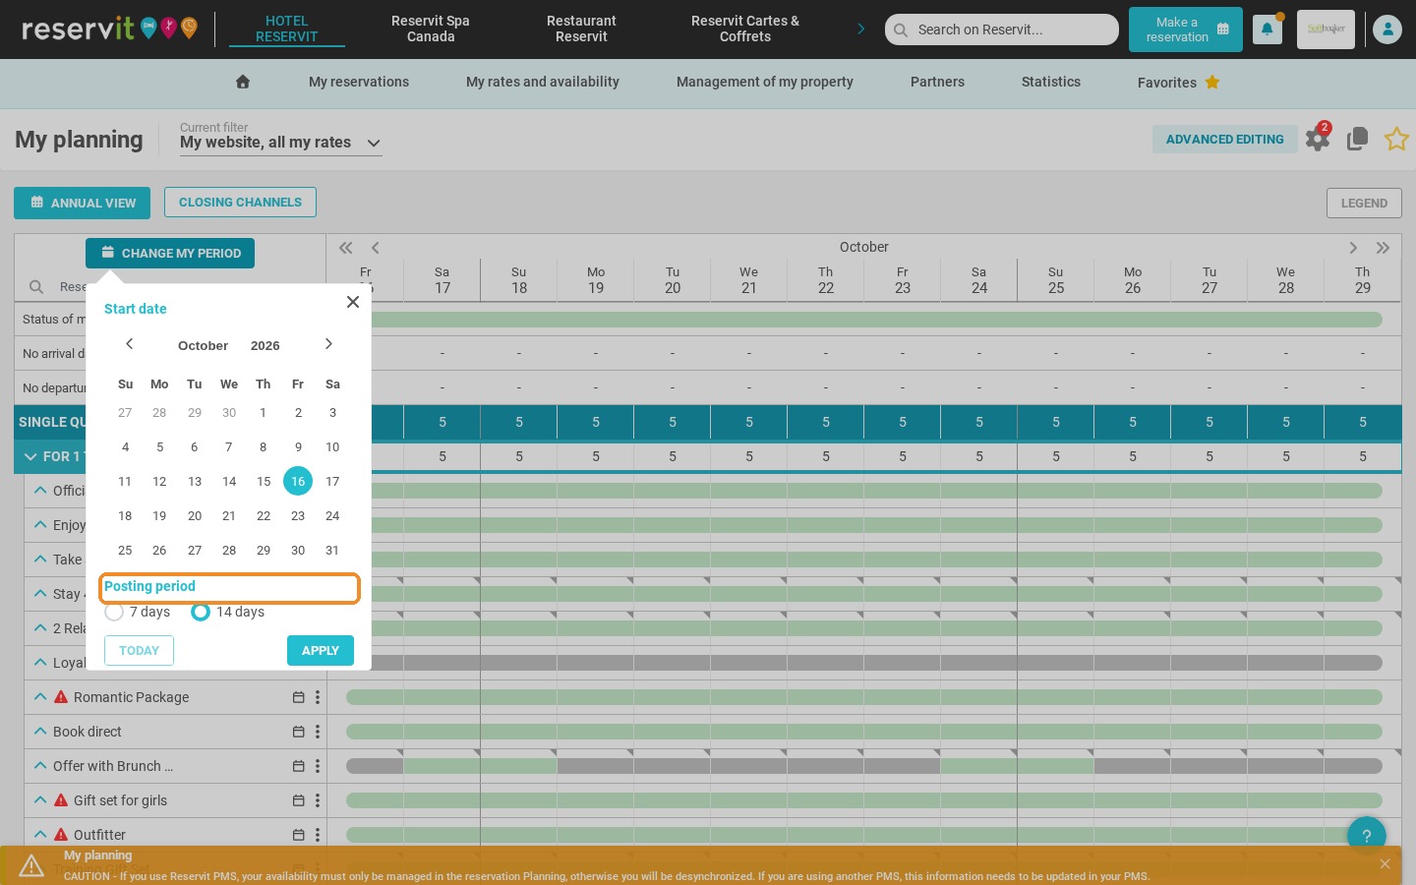Add My planning to favorites star

point(1396,139)
